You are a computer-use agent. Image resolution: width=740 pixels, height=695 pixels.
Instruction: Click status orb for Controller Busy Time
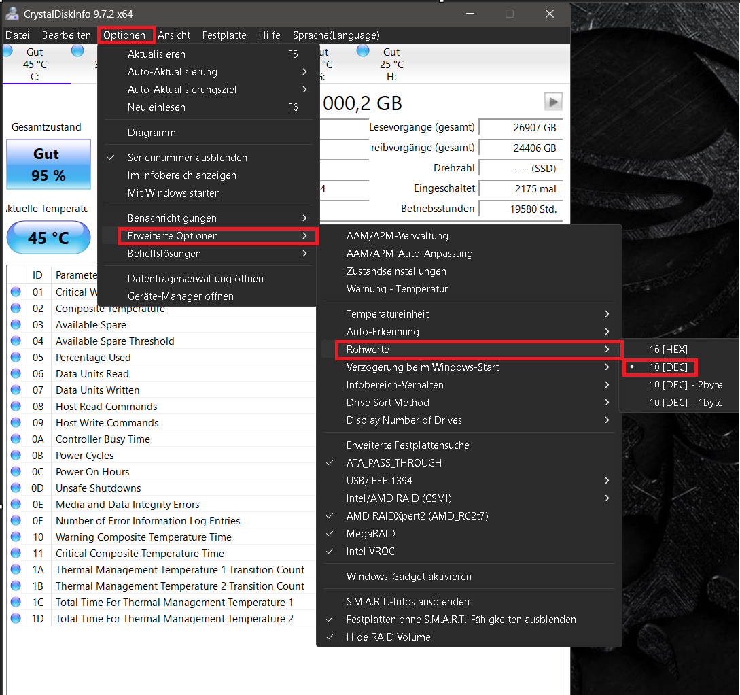point(16,439)
